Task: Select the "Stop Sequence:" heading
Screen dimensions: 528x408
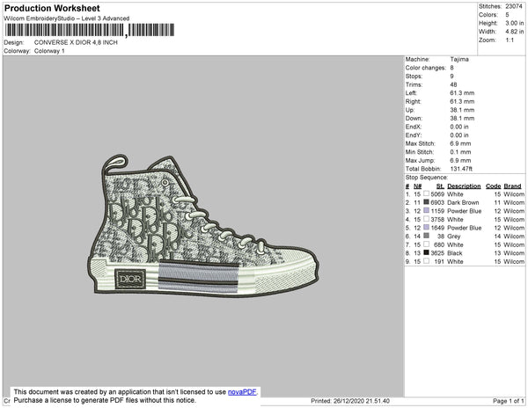Action: pos(427,178)
